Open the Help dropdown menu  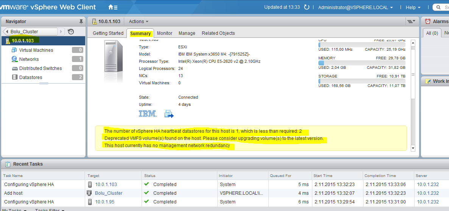tap(413, 8)
